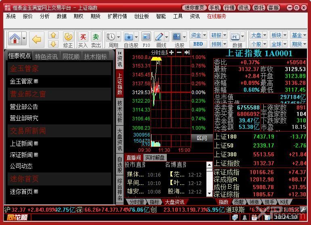Select the 深证成指 index row
The image size is (311, 225).
[x=260, y=172]
